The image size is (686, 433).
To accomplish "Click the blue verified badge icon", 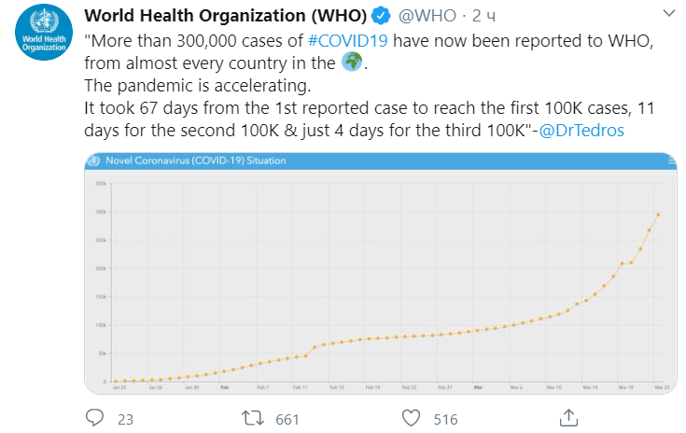I will [380, 16].
